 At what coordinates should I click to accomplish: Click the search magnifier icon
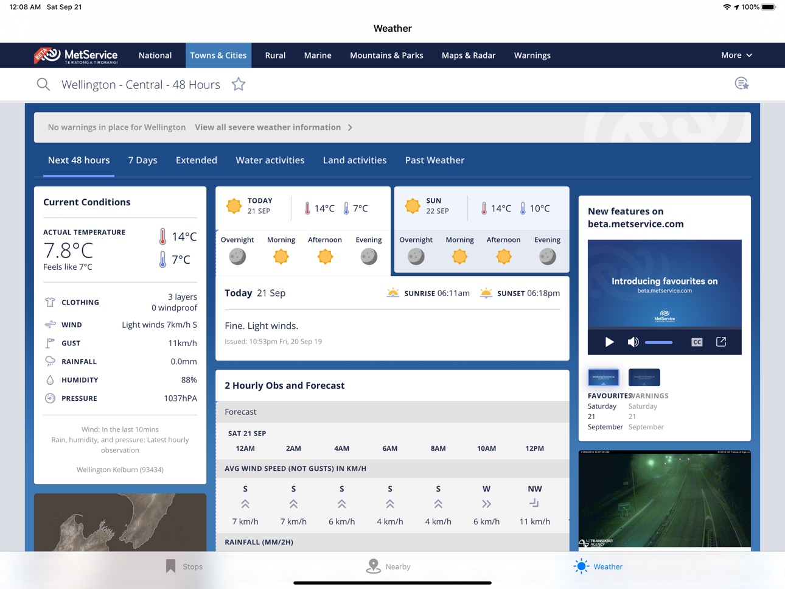(43, 84)
